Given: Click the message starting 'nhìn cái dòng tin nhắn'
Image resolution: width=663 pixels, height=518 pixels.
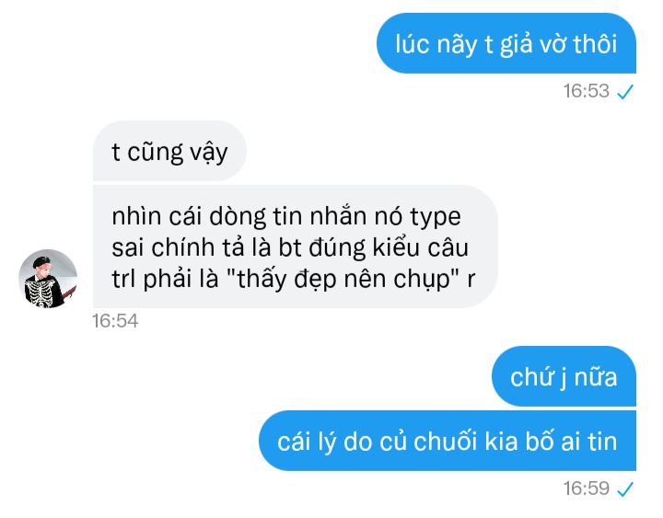Looking at the screenshot, I should click(295, 247).
